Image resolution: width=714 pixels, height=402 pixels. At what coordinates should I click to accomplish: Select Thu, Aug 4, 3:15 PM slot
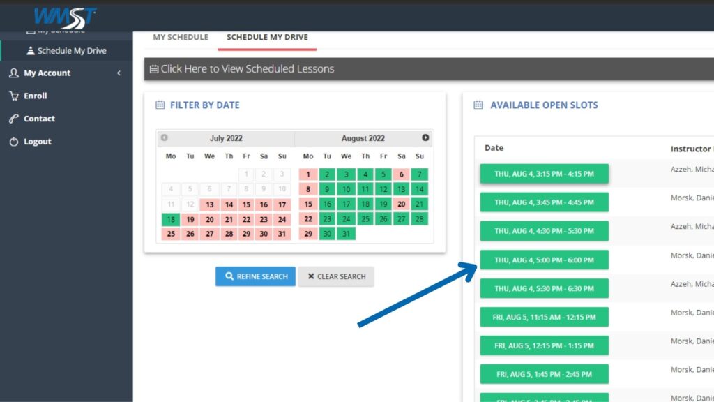click(544, 174)
